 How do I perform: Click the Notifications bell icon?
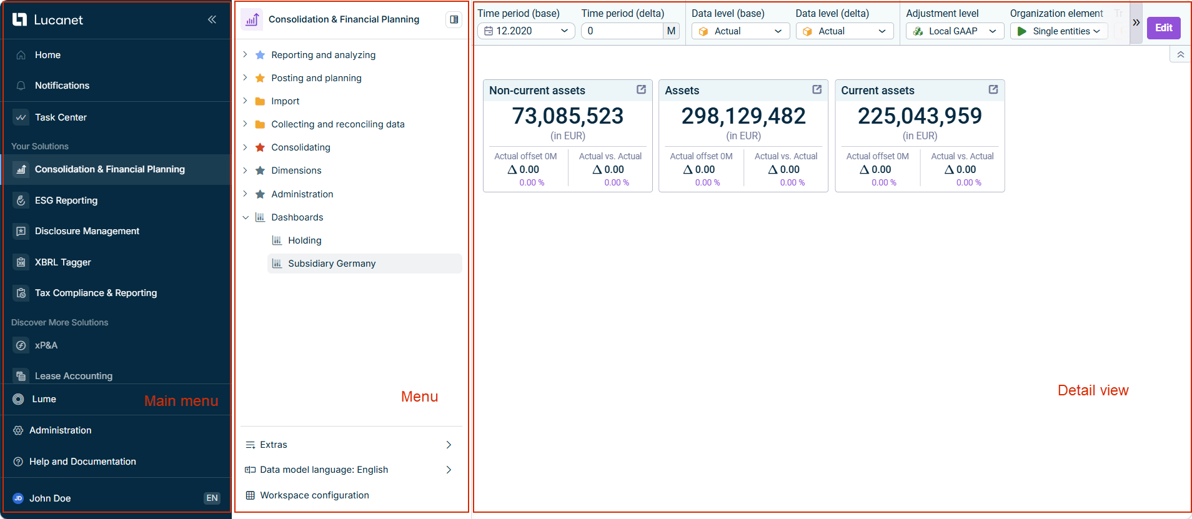tap(21, 86)
